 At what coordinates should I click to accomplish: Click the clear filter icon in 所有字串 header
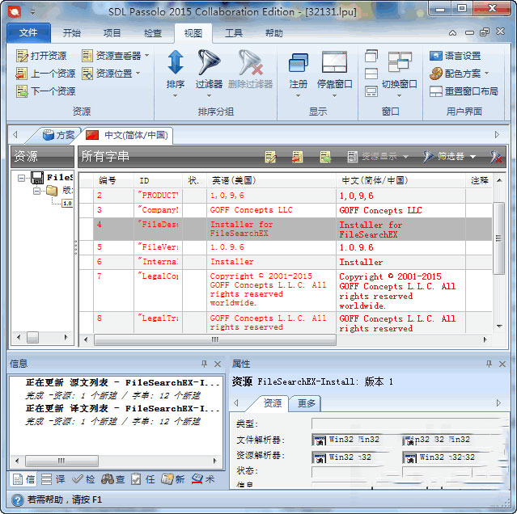[x=496, y=157]
